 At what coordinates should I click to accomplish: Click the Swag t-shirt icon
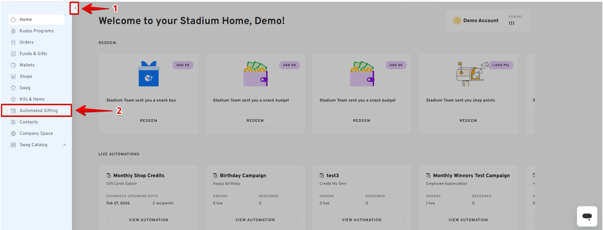coord(13,88)
